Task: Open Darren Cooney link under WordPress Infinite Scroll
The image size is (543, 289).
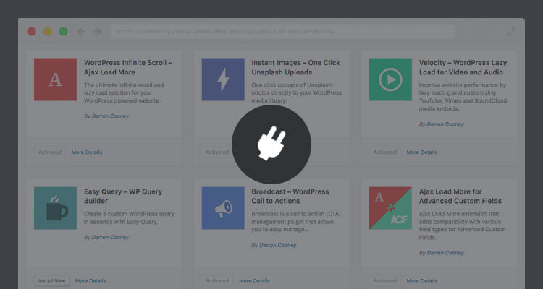Action: click(110, 116)
